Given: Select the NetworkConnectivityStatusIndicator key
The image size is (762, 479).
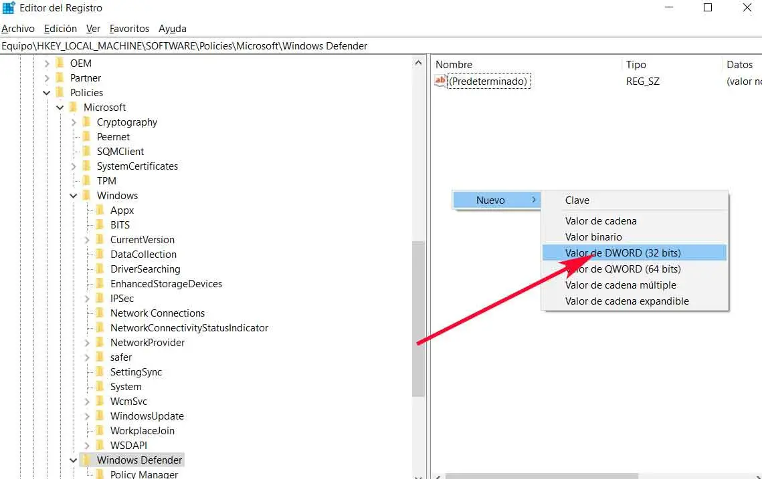Looking at the screenshot, I should 189,328.
